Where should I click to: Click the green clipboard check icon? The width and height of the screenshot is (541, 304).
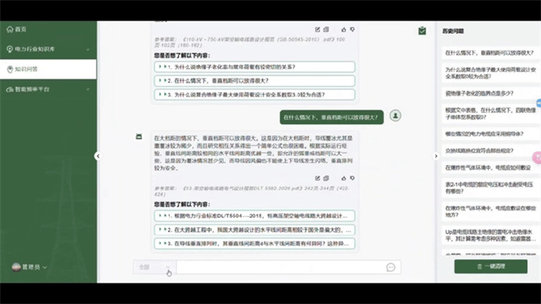pyautogui.click(x=422, y=30)
